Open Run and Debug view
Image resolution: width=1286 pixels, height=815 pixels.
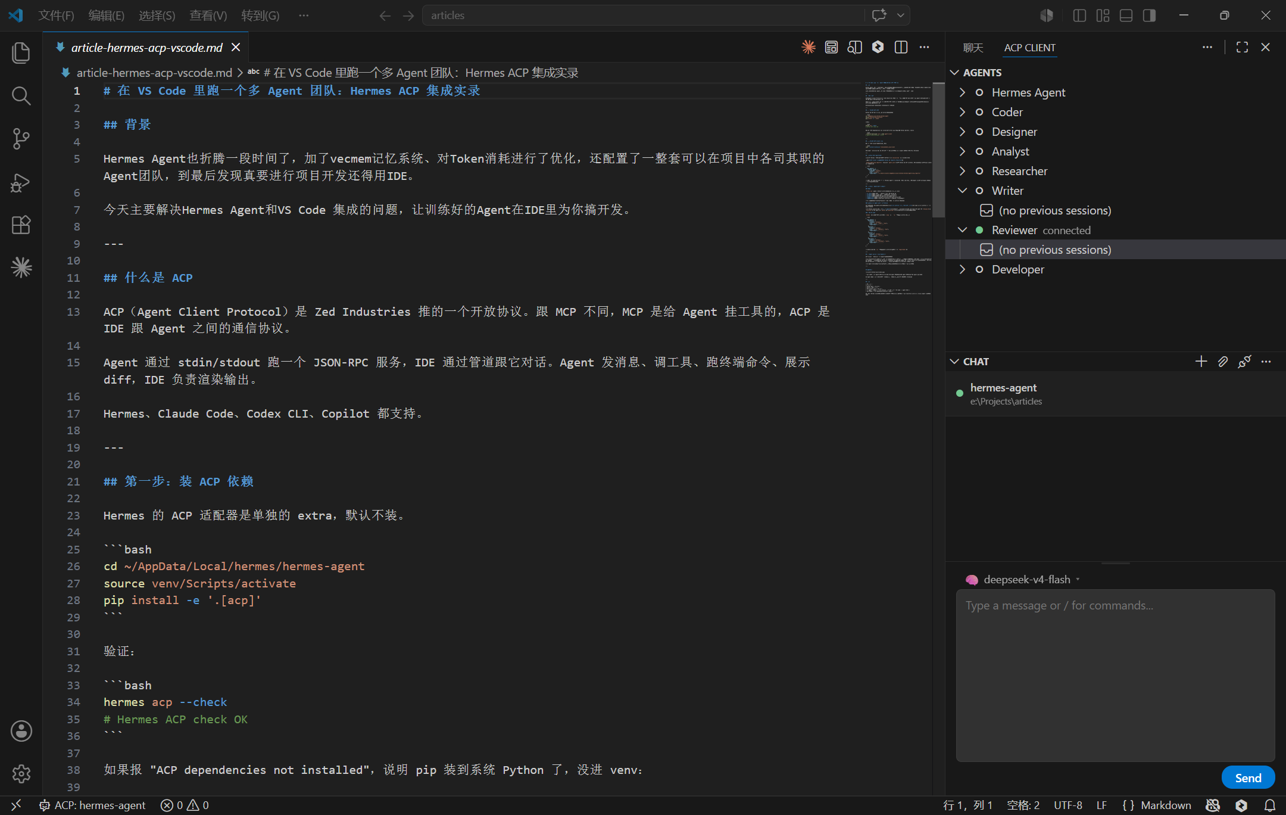(21, 182)
